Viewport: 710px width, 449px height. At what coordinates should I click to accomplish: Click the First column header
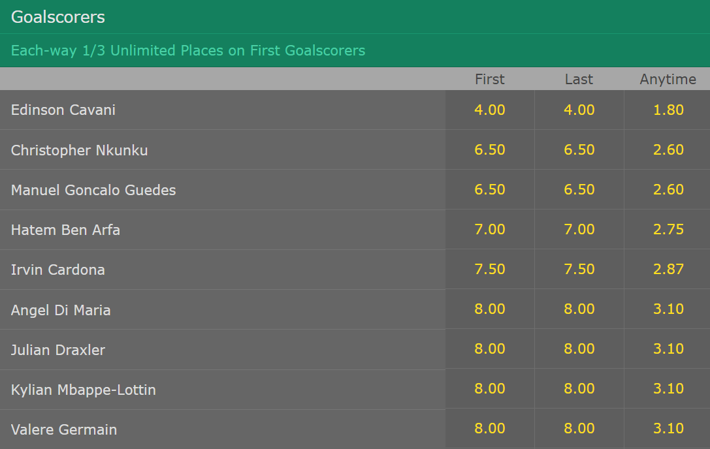pyautogui.click(x=489, y=79)
